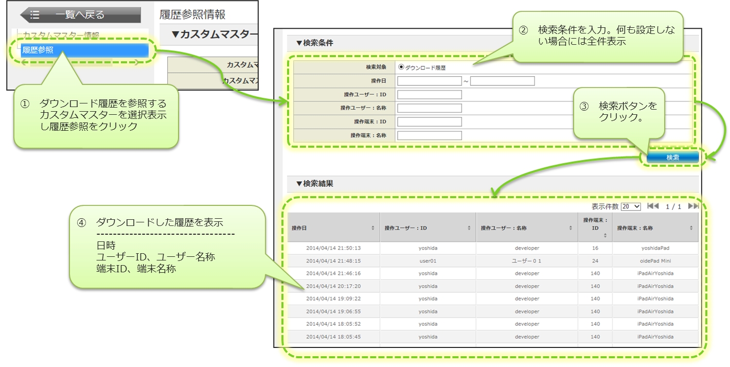Viewport: 730px width, 367px height.
Task: Click the 操作日 start date field
Action: [429, 81]
